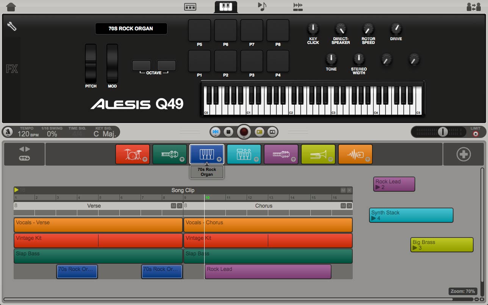The image size is (488, 305).
Task: Tap pad P5
Action: point(199,30)
